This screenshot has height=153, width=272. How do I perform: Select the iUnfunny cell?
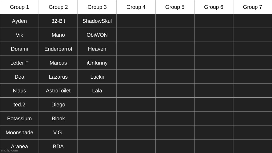(97, 63)
